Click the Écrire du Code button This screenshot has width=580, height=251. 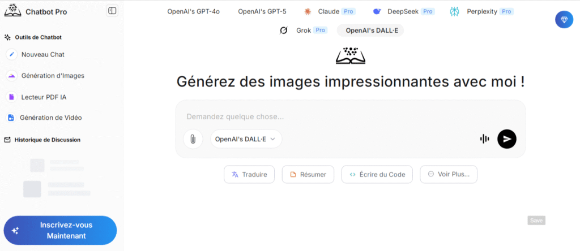coord(377,175)
